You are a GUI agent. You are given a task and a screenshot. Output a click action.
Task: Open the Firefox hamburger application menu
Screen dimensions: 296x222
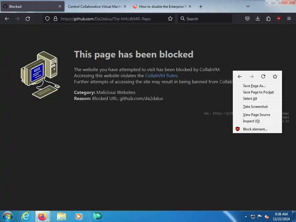(289, 18)
